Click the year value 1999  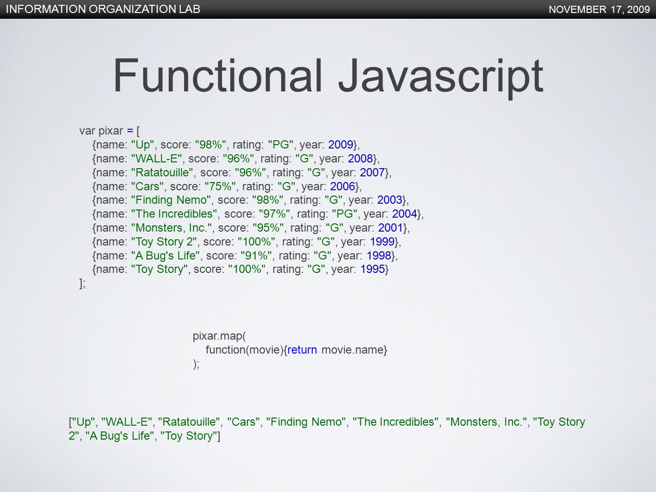point(382,242)
